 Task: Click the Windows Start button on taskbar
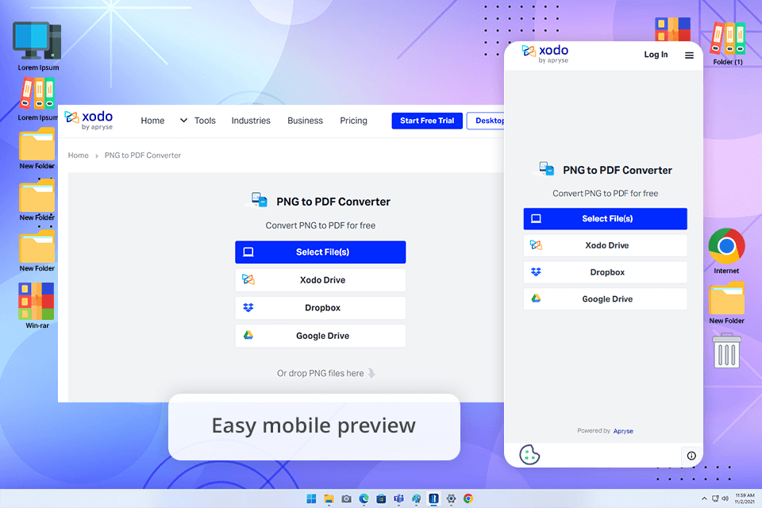pos(311,498)
